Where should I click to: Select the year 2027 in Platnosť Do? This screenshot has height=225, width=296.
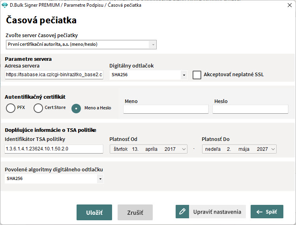262,149
